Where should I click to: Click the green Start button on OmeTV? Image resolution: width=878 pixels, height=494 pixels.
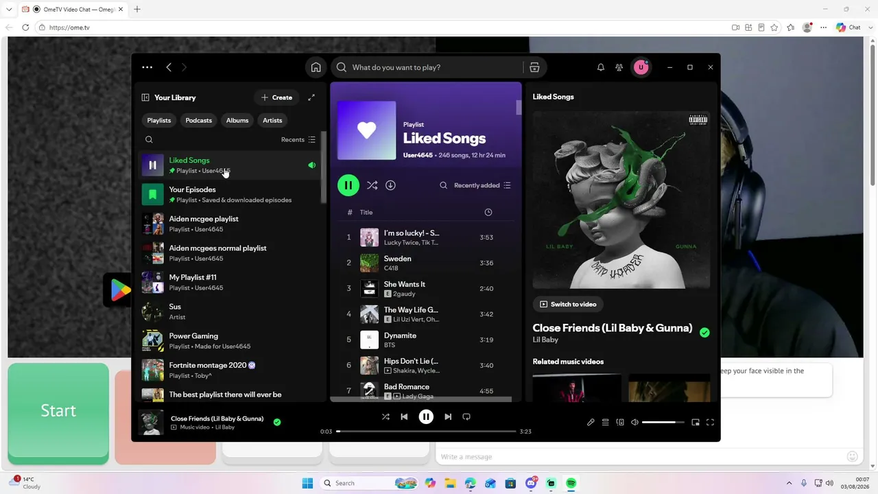tap(58, 410)
